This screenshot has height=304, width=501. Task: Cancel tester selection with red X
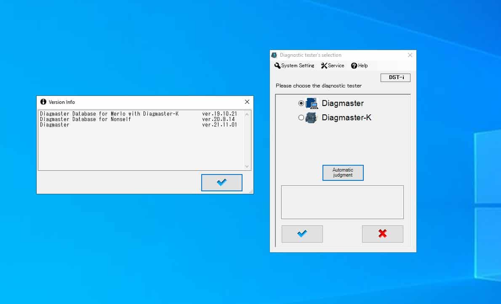click(x=382, y=234)
